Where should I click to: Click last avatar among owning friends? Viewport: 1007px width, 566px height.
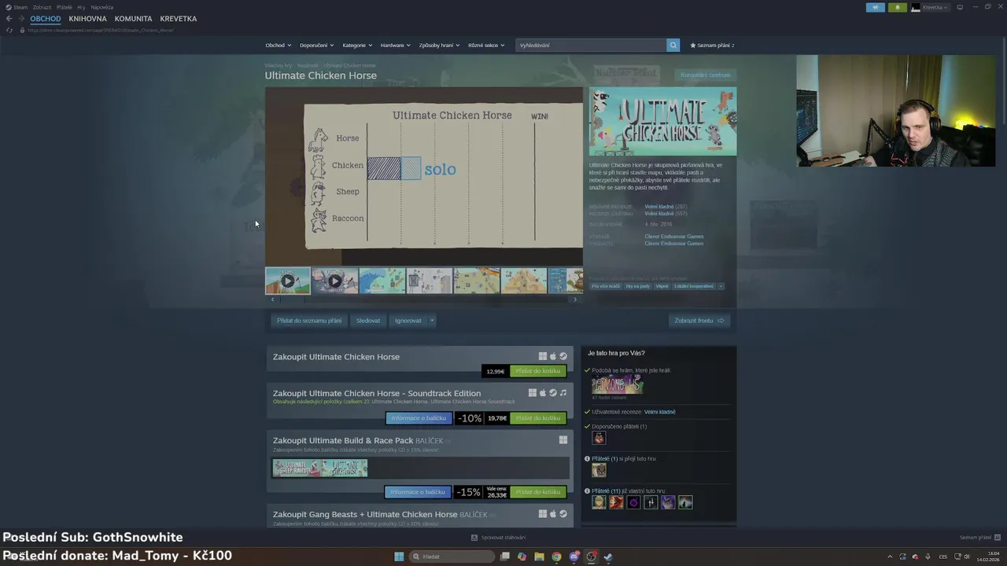[x=686, y=502]
